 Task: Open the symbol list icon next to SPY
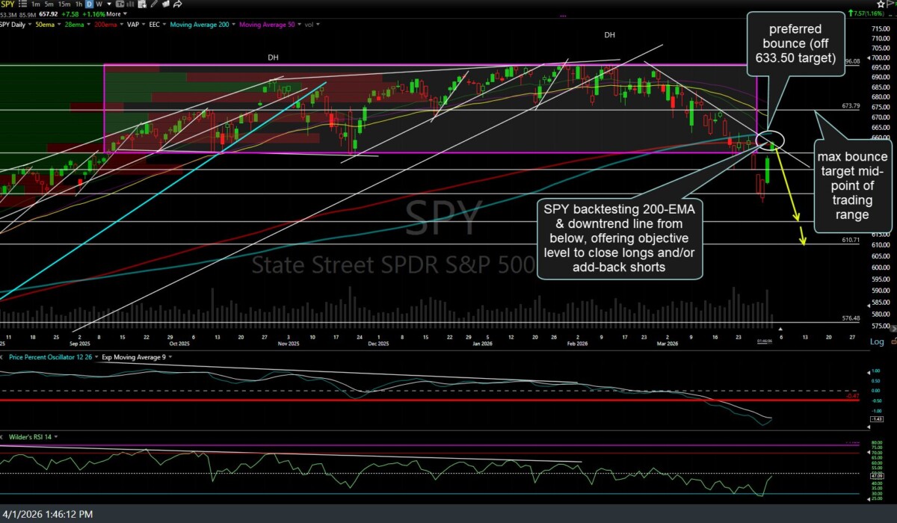pyautogui.click(x=23, y=4)
